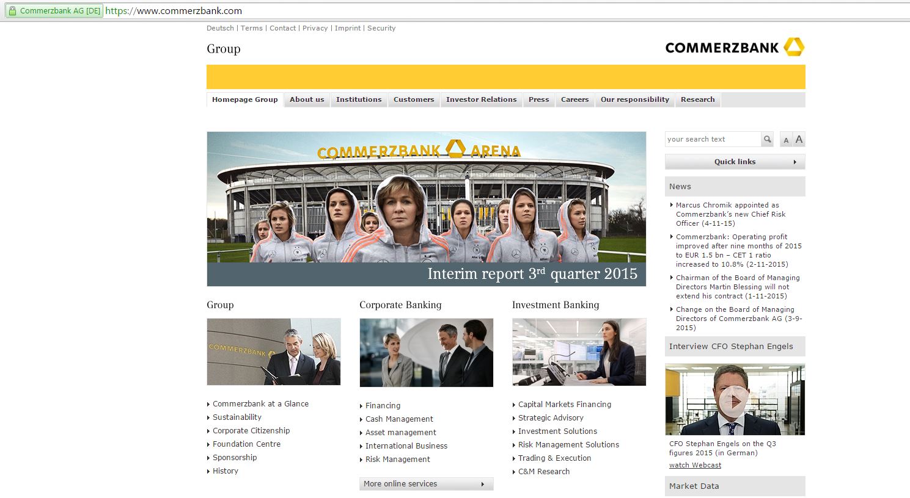The height and width of the screenshot is (498, 910).
Task: Click the Group section photo
Action: (274, 352)
